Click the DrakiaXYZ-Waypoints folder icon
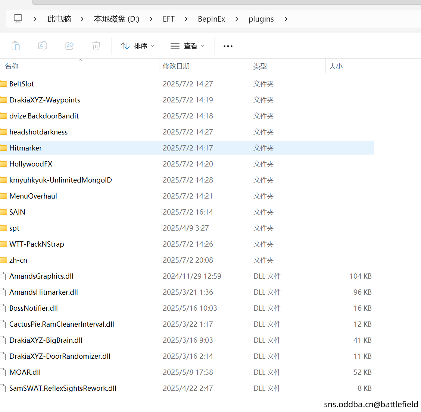 (x=3, y=100)
